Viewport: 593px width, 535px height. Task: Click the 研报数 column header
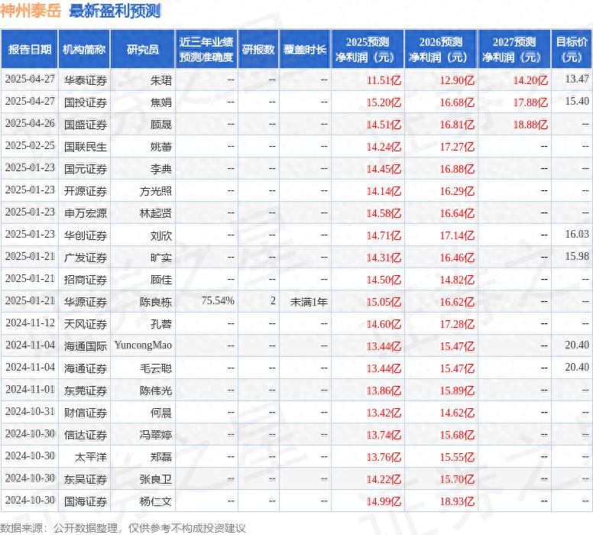click(x=258, y=49)
